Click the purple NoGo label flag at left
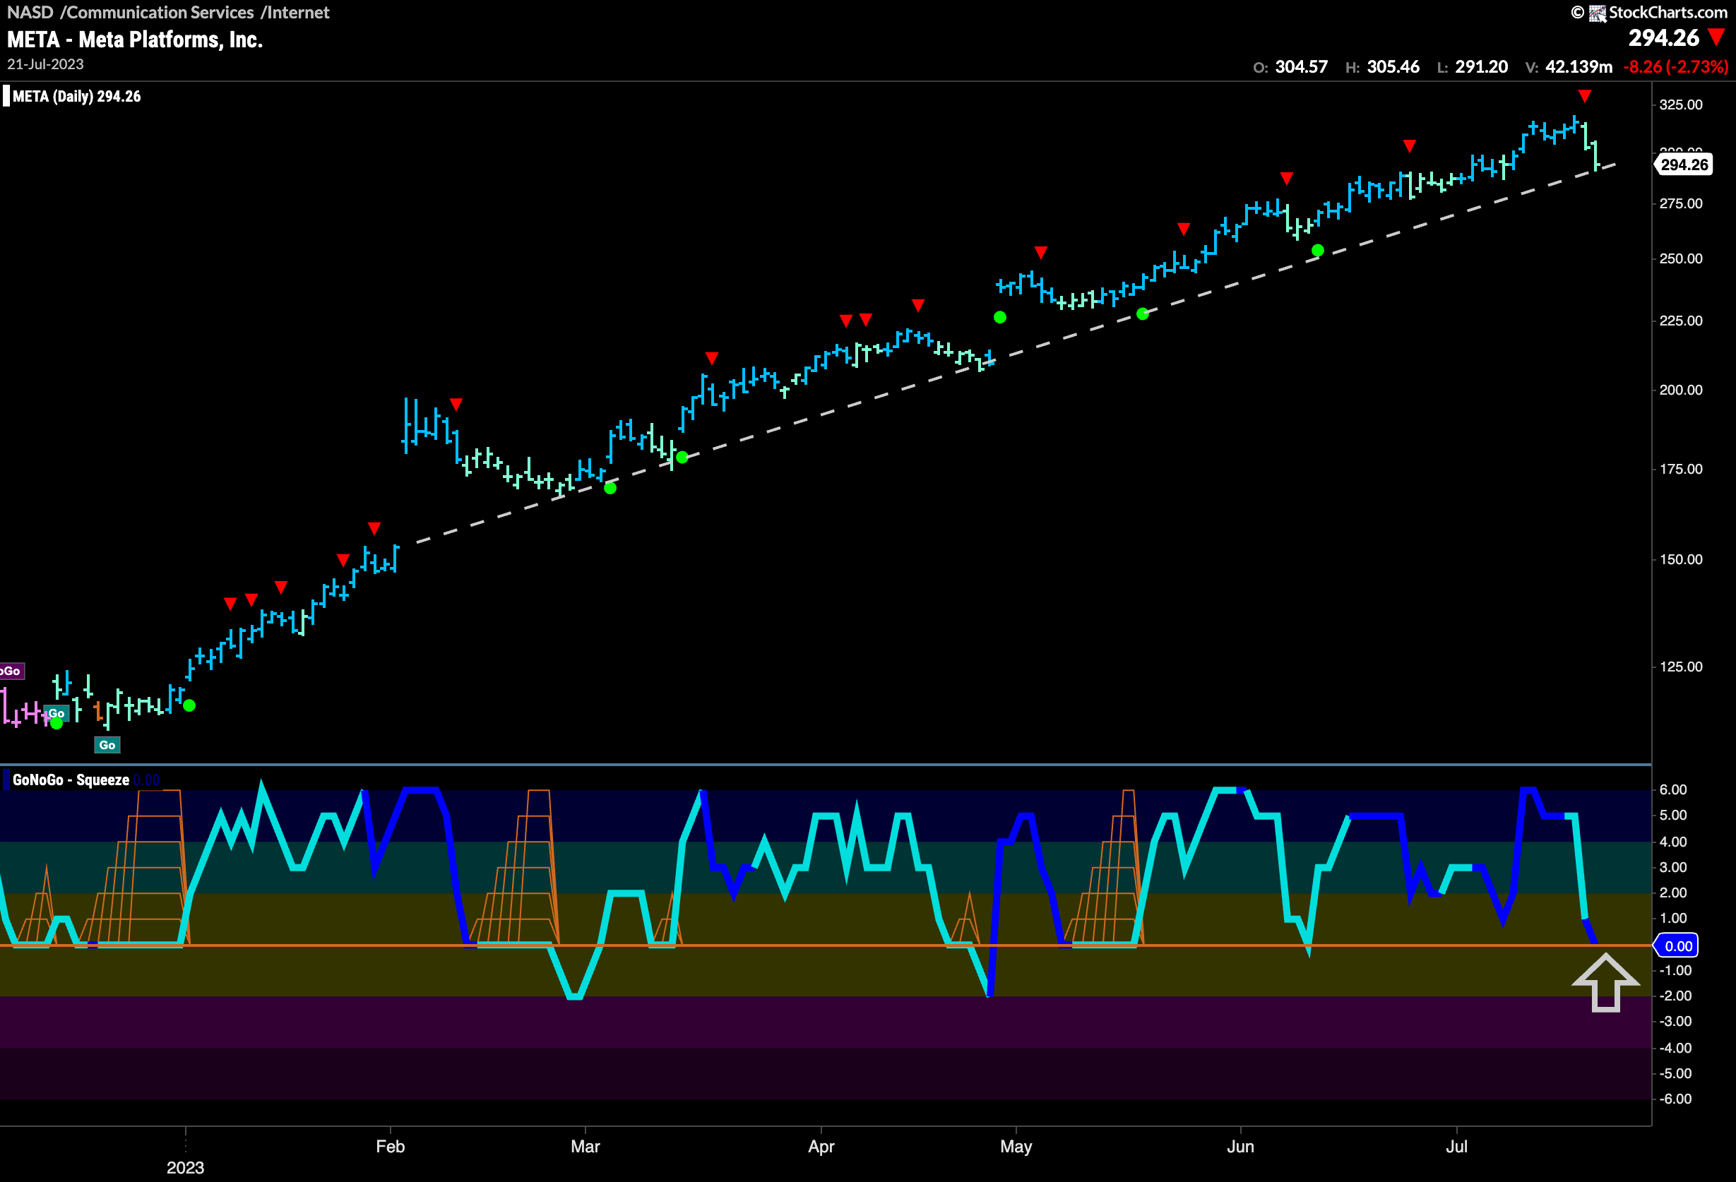The width and height of the screenshot is (1736, 1182). (x=11, y=671)
